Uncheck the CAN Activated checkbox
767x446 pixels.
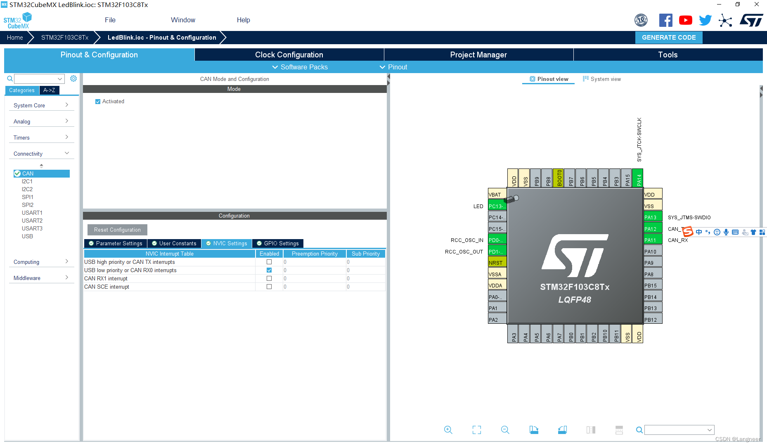[98, 102]
